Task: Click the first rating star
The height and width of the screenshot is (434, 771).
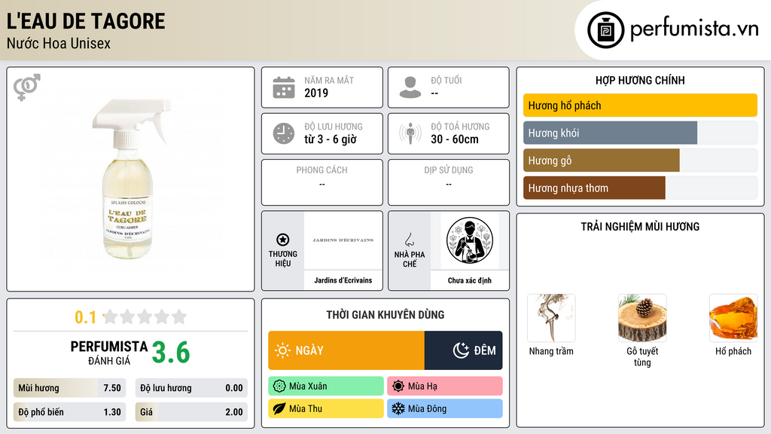Action: pyautogui.click(x=110, y=316)
